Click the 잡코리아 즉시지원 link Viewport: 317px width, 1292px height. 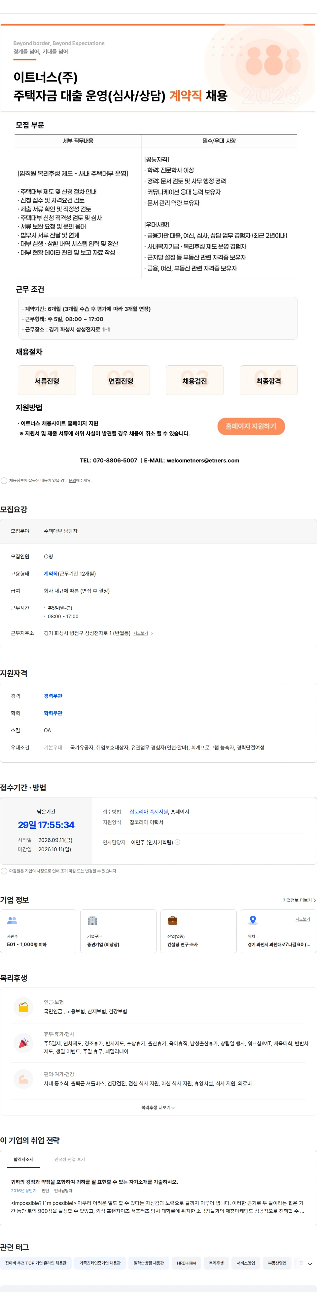[x=149, y=812]
